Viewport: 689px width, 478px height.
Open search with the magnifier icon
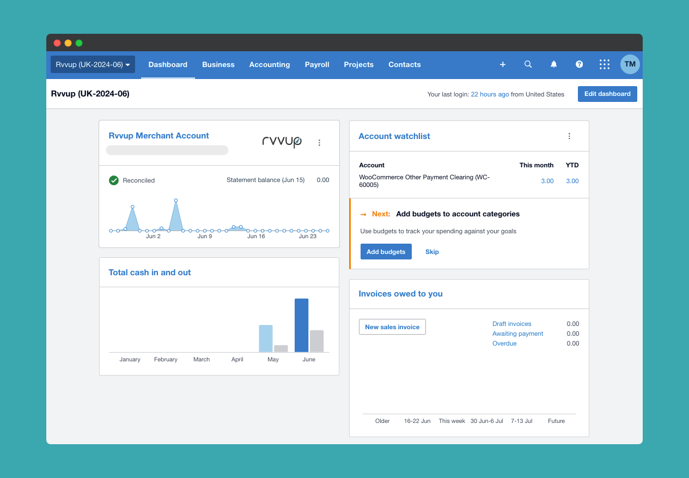coord(528,64)
